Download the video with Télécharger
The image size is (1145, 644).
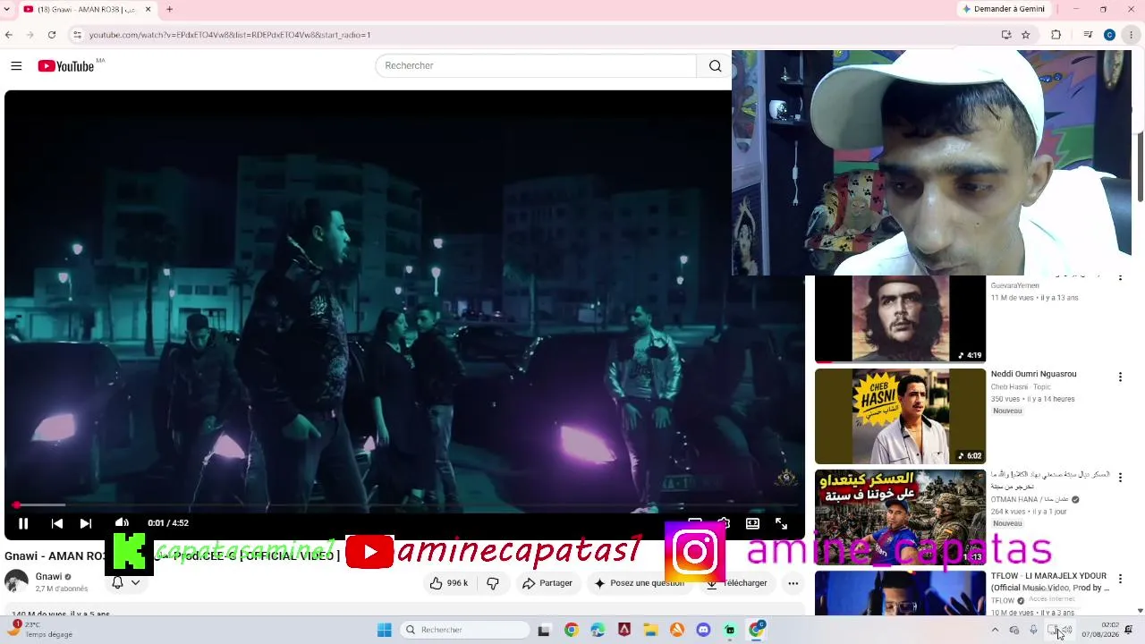736,583
